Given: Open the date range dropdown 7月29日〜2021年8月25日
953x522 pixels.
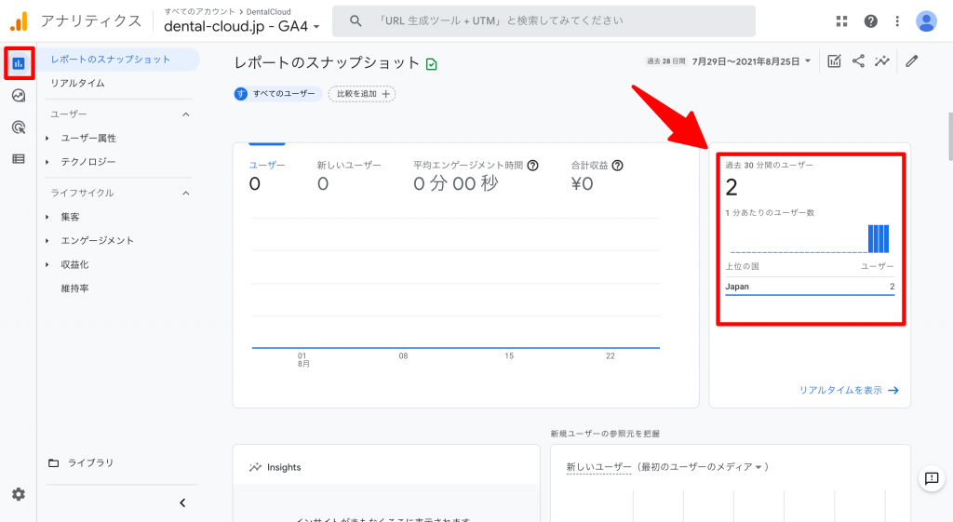Looking at the screenshot, I should point(751,61).
